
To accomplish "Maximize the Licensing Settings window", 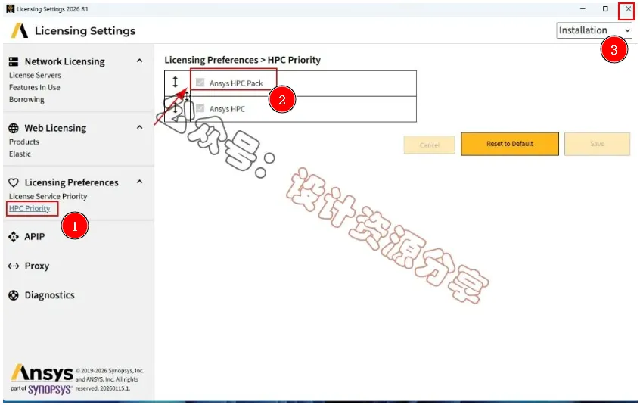I will pyautogui.click(x=605, y=8).
